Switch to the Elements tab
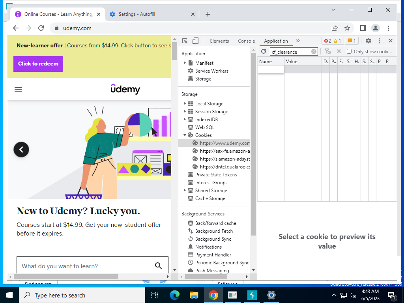The width and height of the screenshot is (404, 303). (219, 41)
